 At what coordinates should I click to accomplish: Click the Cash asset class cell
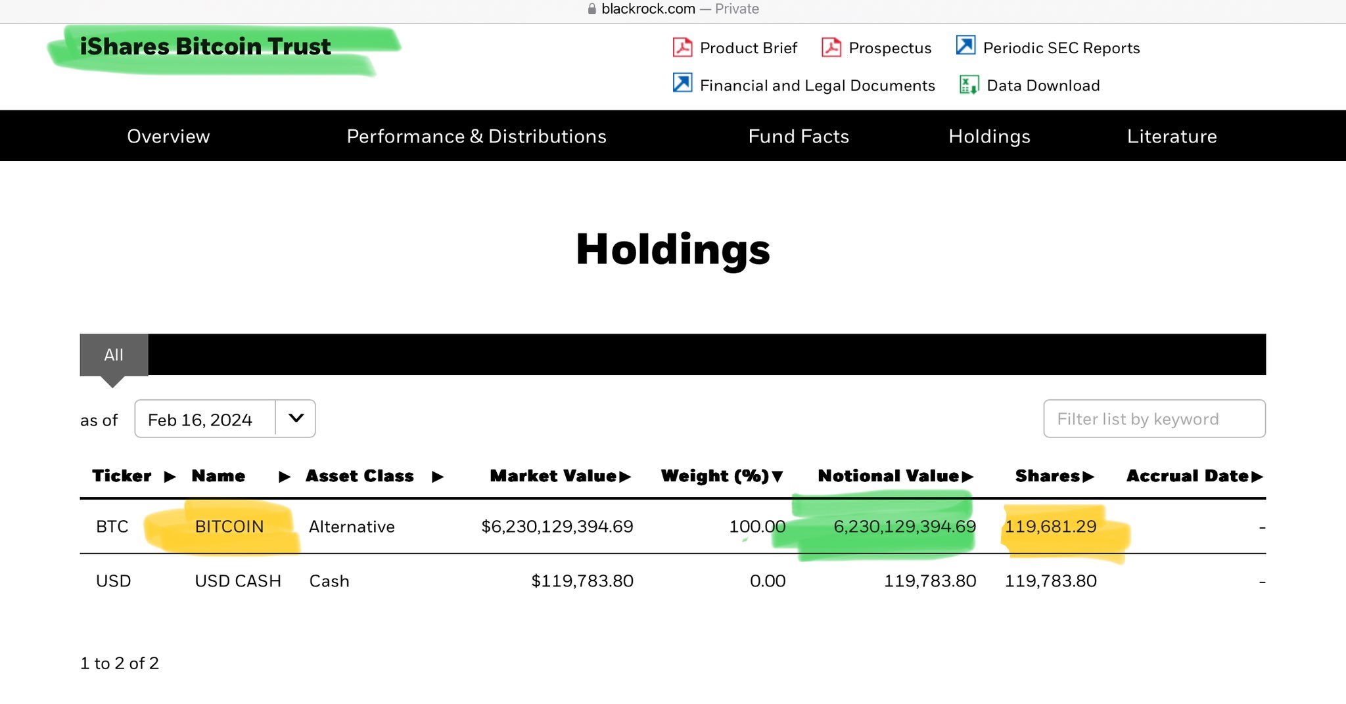(x=329, y=581)
